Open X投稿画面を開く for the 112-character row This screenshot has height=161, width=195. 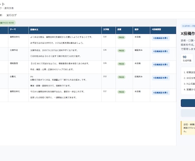click(161, 93)
